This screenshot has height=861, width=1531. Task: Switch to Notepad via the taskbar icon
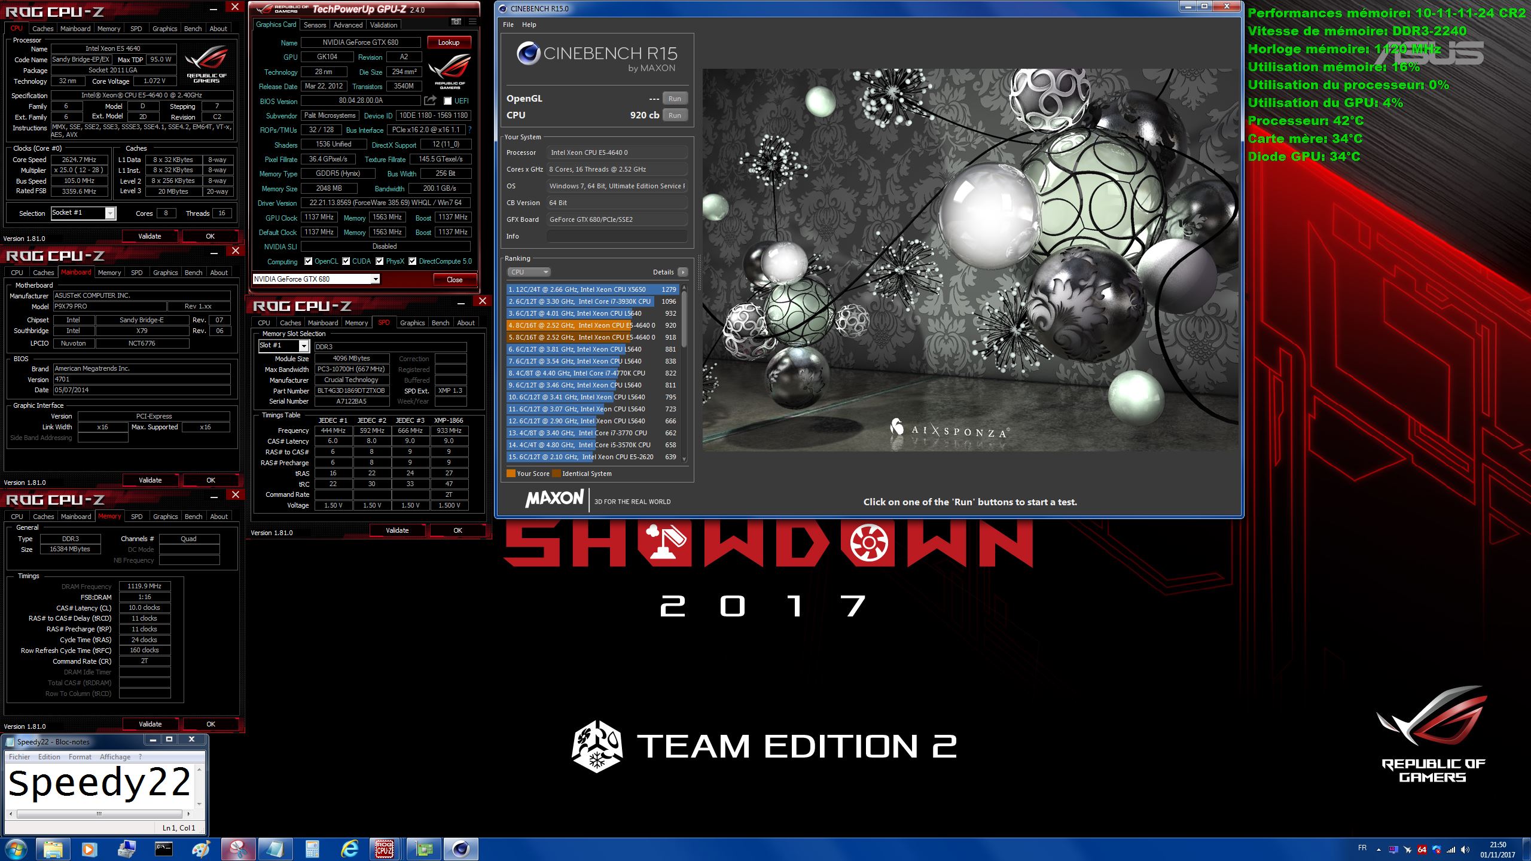coord(275,849)
